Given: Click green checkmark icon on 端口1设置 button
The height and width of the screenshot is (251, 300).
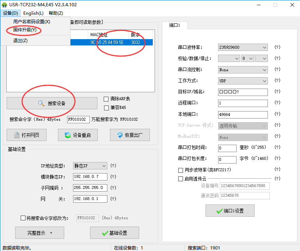Looking at the screenshot, I should point(219,211).
